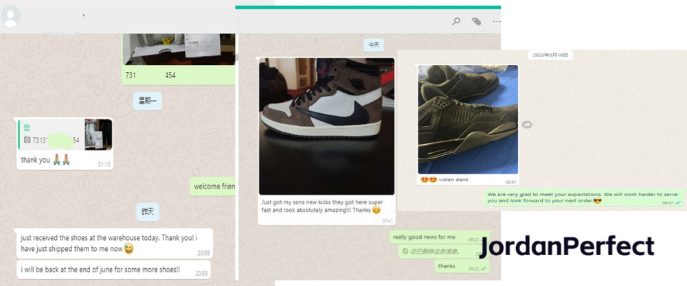Viewport: 687px width, 286px height.
Task: Click the 今天 date label
Action: [373, 45]
